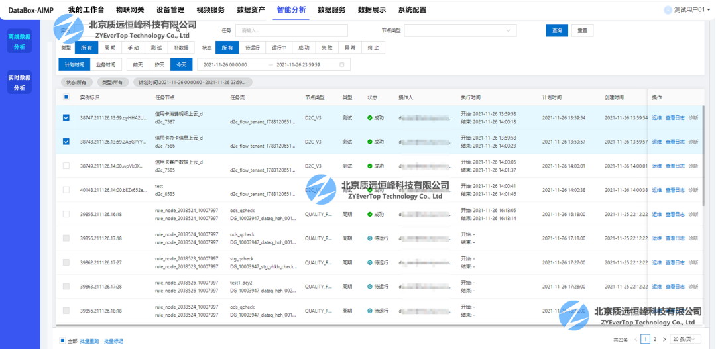716x349 pixels.
Task: Click the 查询 search button
Action: click(x=557, y=30)
